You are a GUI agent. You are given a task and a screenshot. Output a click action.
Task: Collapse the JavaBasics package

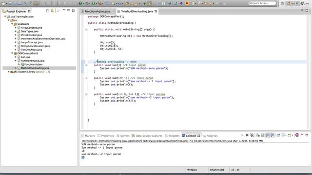(x=12, y=24)
